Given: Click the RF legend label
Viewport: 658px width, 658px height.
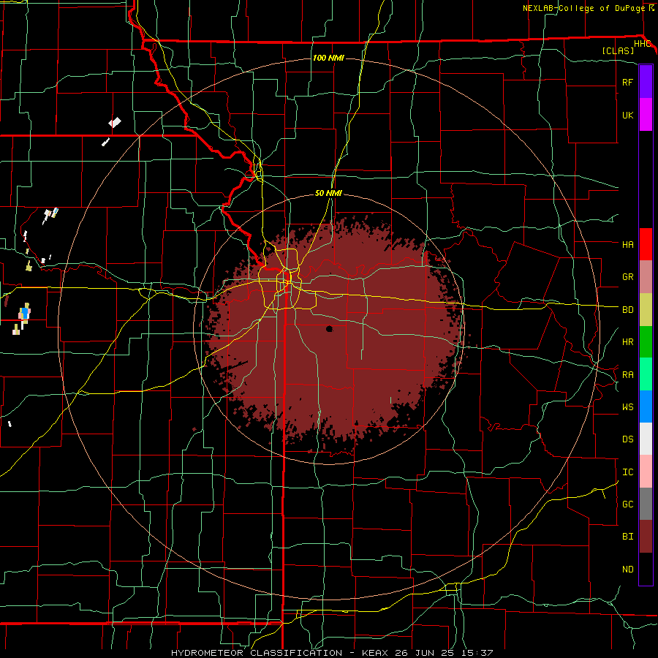Looking at the screenshot, I should click(x=627, y=82).
